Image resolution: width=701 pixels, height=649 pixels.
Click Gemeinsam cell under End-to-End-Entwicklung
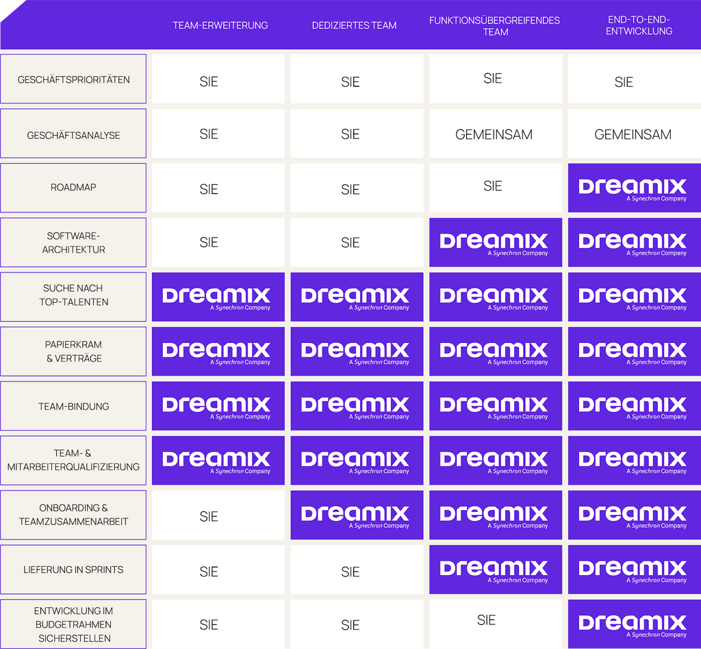(633, 135)
